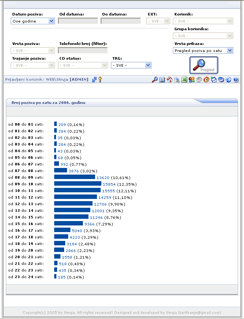The image size is (244, 319).
Task: Click the 185 calls link
Action: coord(62,277)
